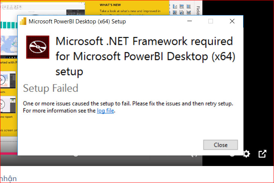Viewport: 274px width, 183px height.
Task: Click the pink video progress bar
Action: click(x=9, y=154)
